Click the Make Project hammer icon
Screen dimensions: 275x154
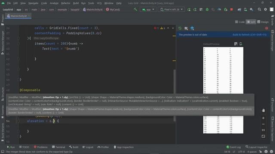135,9
